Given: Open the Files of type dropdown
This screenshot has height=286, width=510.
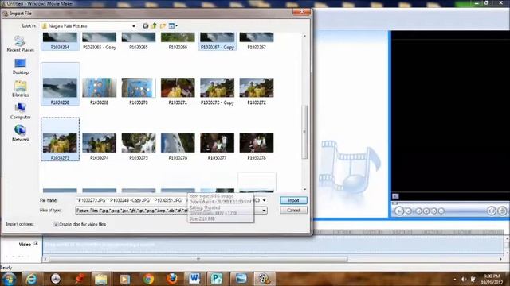Looking at the screenshot, I should [x=264, y=211].
